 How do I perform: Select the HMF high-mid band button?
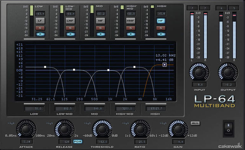pos(131,21)
